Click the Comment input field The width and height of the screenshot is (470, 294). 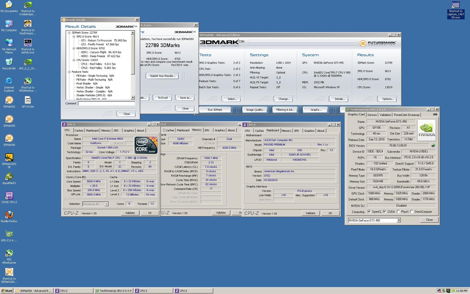106,103
